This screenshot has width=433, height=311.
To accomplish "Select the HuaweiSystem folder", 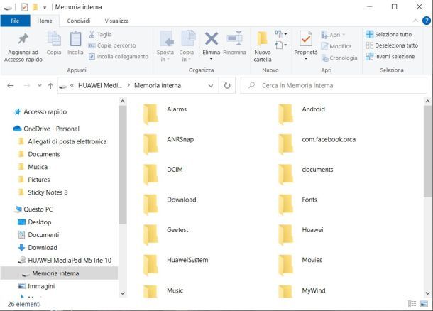I will click(175, 263).
